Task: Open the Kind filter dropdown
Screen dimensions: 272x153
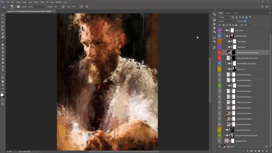Action: coord(224,17)
